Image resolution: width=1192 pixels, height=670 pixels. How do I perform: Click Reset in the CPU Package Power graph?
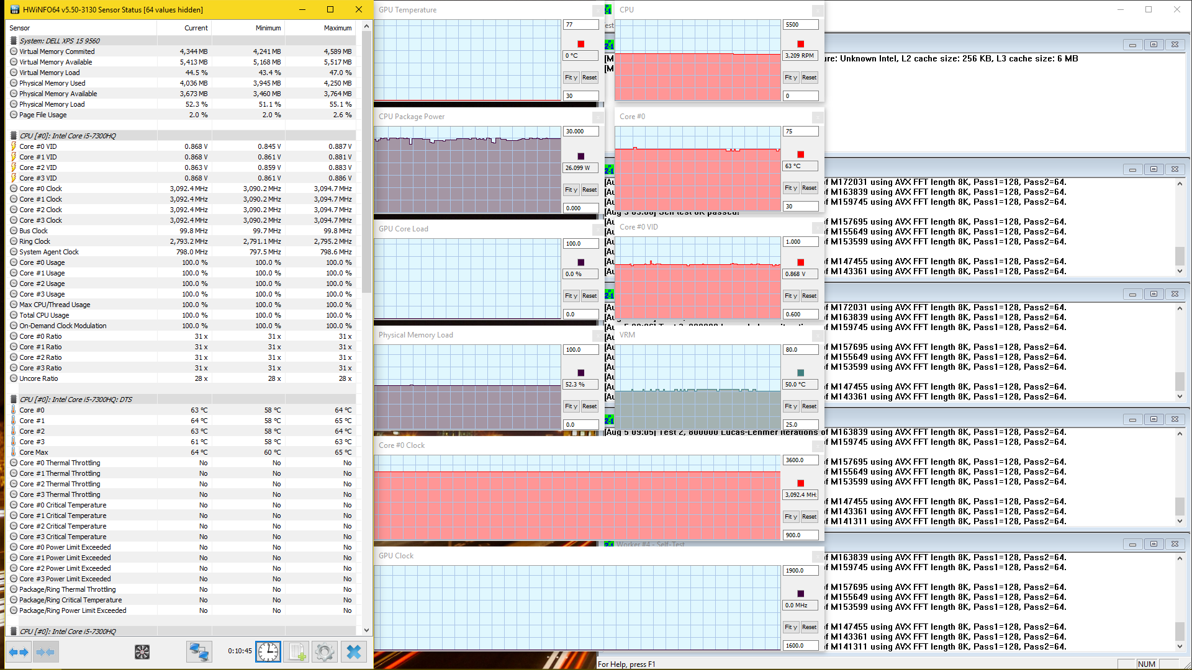[x=590, y=190]
